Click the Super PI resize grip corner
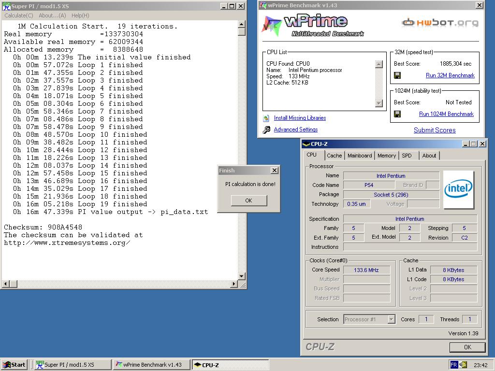The height and width of the screenshot is (371, 495). coord(243,285)
